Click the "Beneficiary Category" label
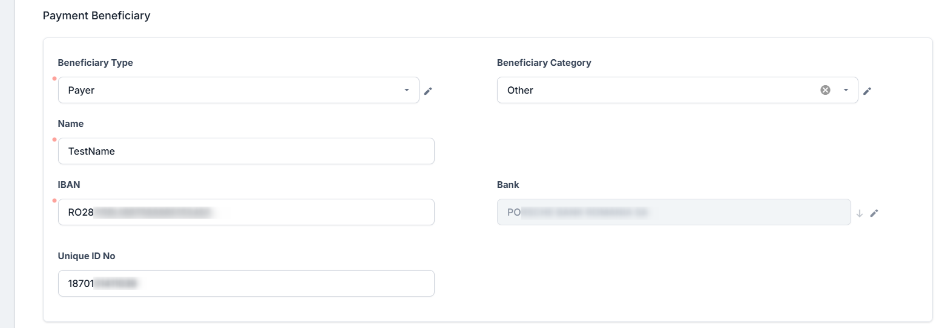 point(544,63)
